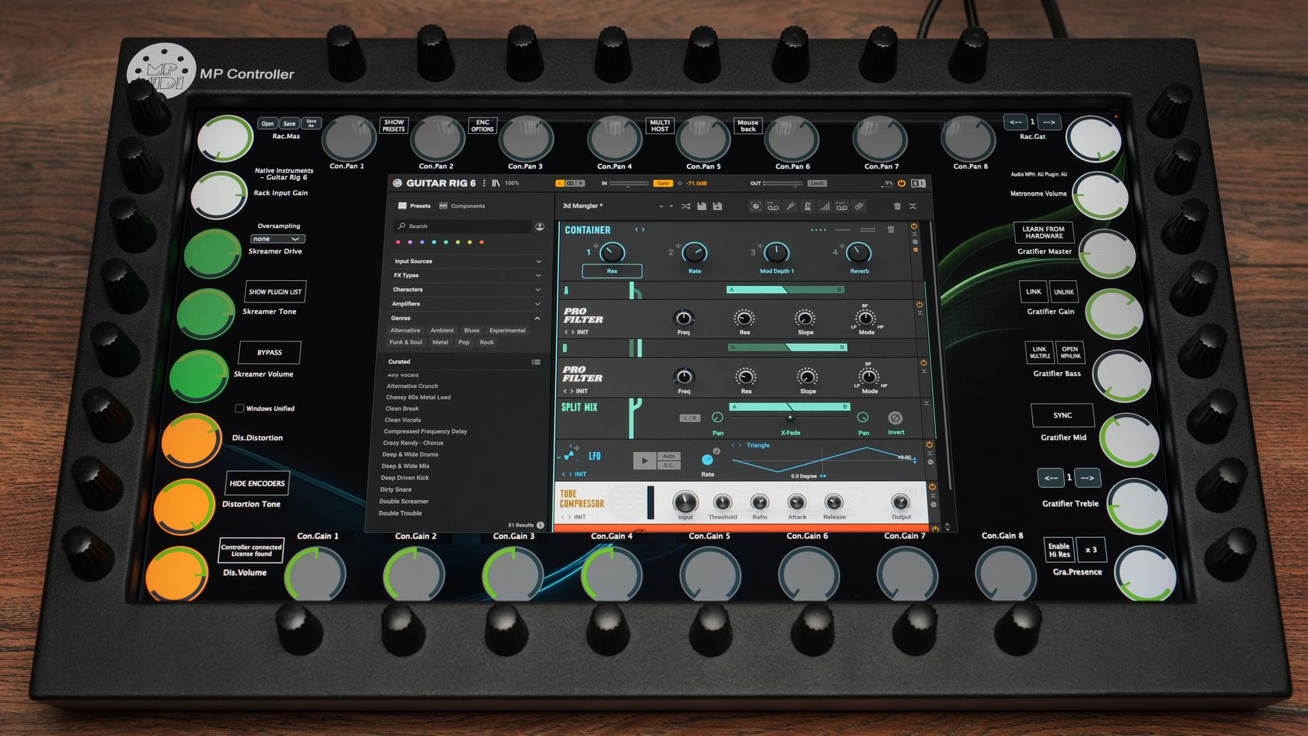Toggle the Gate button in the header
1308x736 pixels.
663,183
